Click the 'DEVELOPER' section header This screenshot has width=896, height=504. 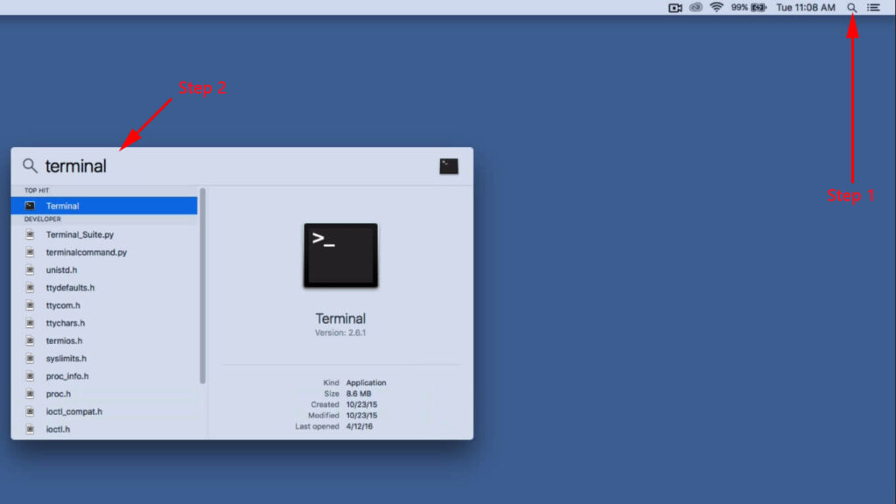click(x=42, y=219)
